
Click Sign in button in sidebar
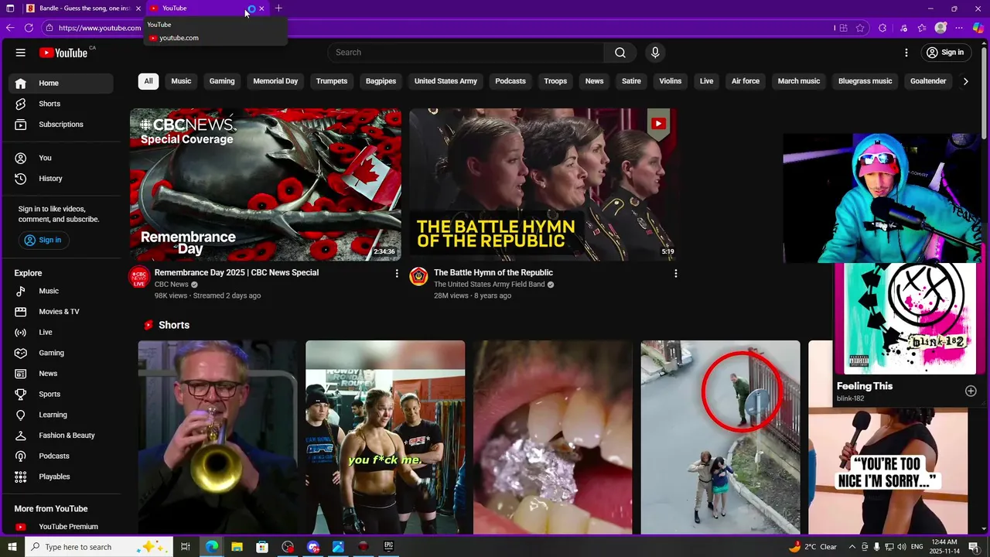[x=43, y=240]
